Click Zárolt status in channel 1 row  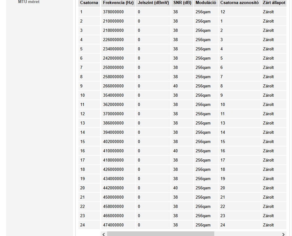pyautogui.click(x=268, y=12)
